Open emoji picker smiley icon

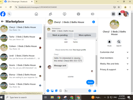click(90, 91)
